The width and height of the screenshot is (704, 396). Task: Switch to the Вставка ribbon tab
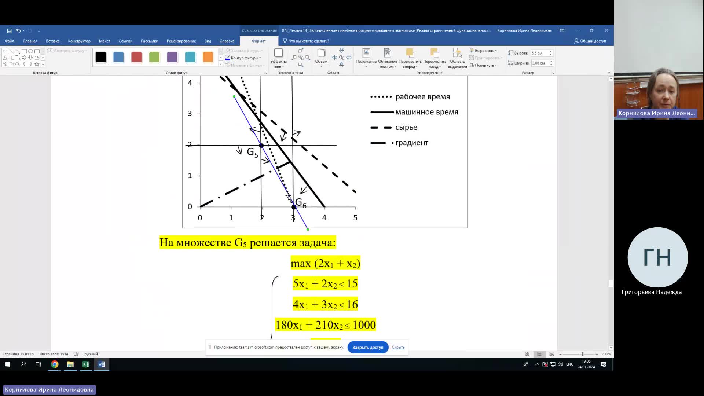52,41
